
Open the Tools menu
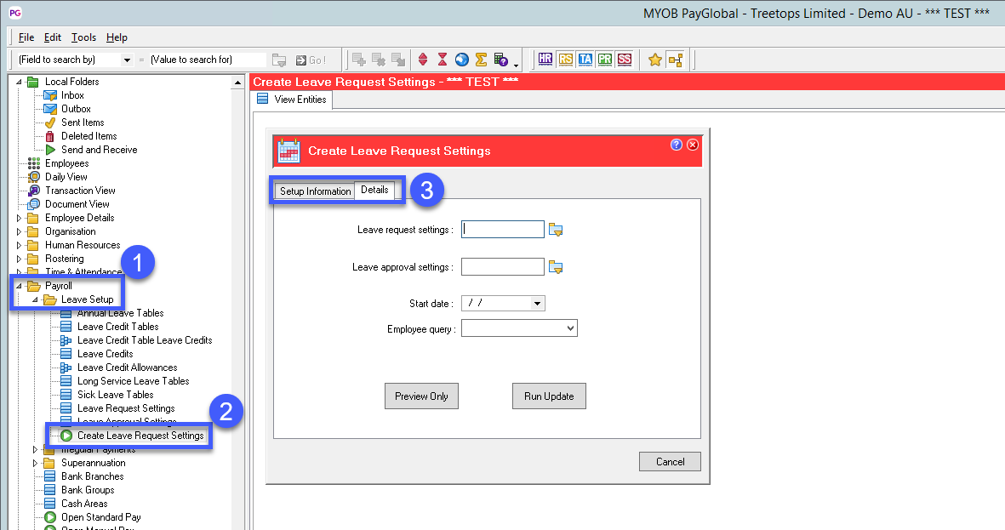click(x=83, y=37)
